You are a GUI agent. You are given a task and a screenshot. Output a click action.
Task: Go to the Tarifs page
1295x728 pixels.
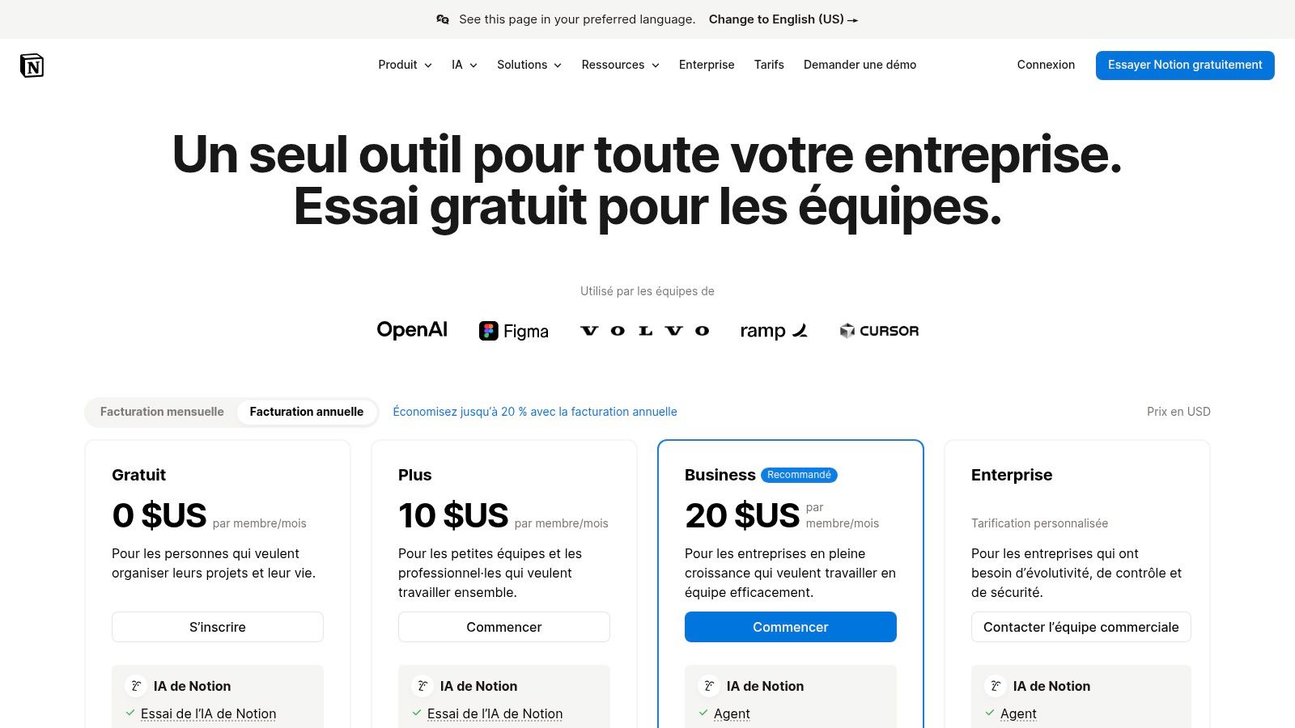click(x=769, y=65)
